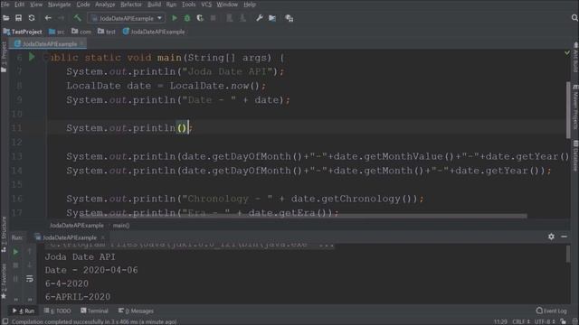
Task: Open the Help menu
Action: 250,5
